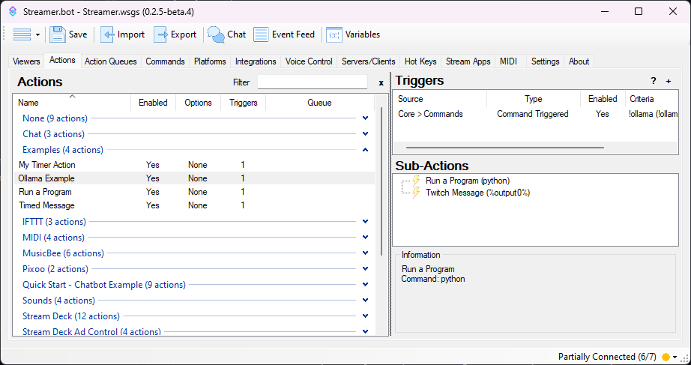
Task: Open the connection status dropdown arrow
Action: pos(675,357)
